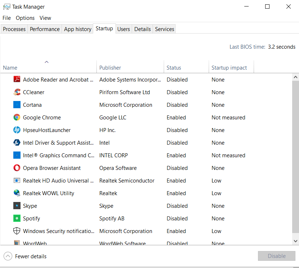Select the Google Chrome icon
The image size is (299, 268).
pyautogui.click(x=17, y=117)
